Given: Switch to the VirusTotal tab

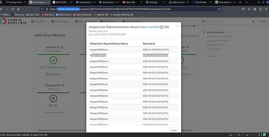Looking at the screenshot, I should point(202,3).
